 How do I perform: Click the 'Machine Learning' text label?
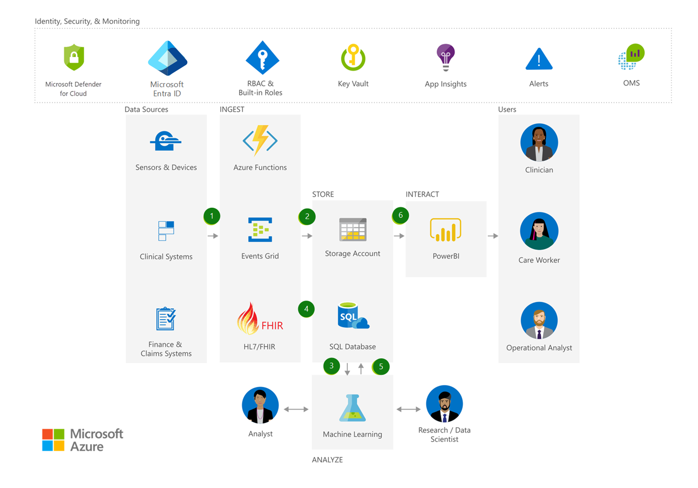[x=352, y=434]
